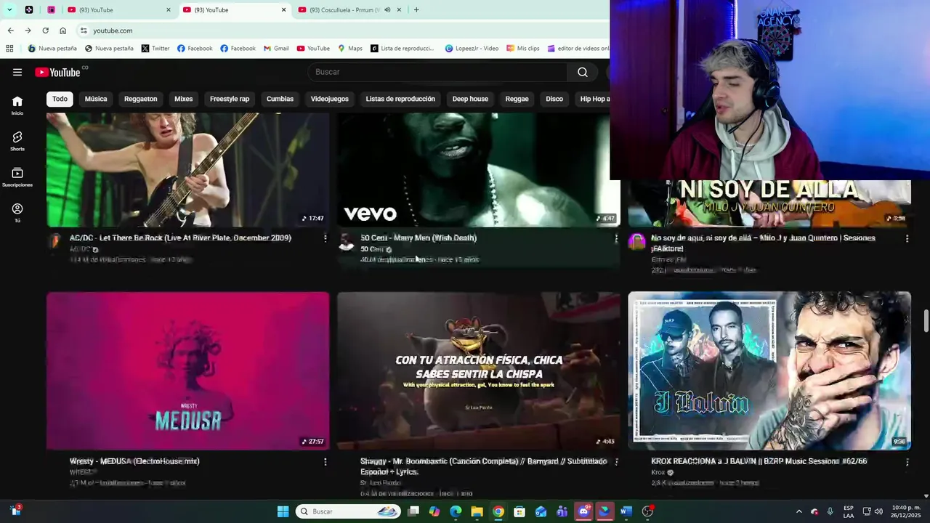The image size is (930, 523).
Task: Open Word from the taskbar
Action: [626, 511]
